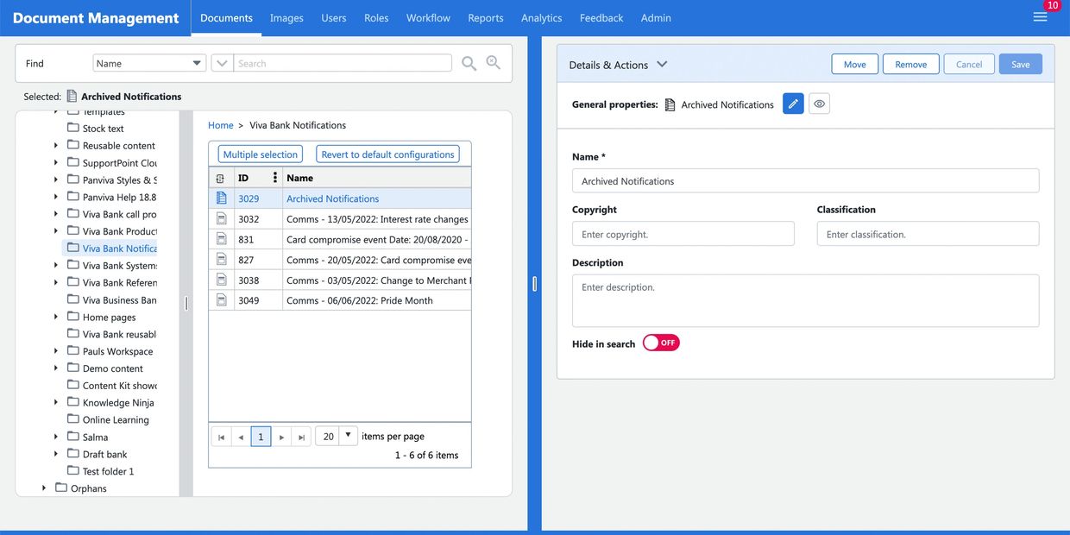Click the Home breadcrumb link
Viewport: 1070px width, 535px height.
coord(221,125)
